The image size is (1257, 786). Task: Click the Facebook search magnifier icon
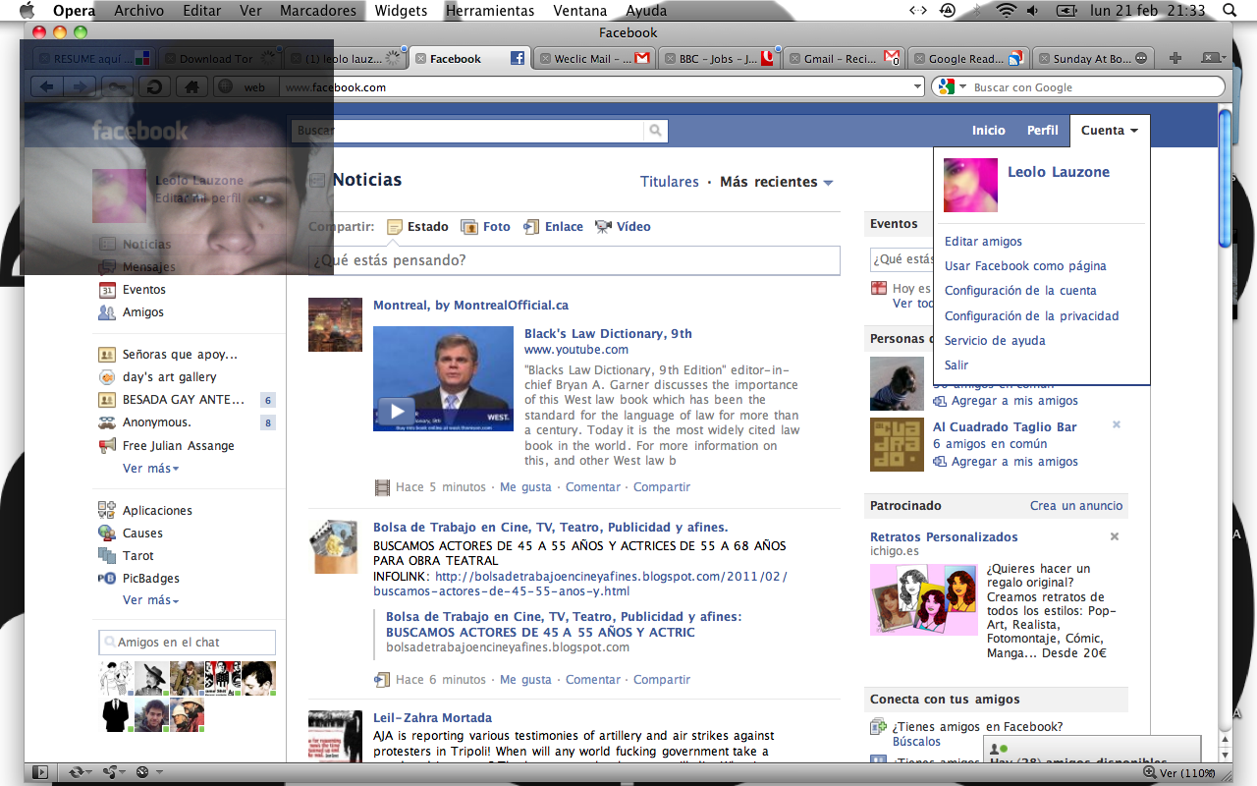(x=655, y=131)
